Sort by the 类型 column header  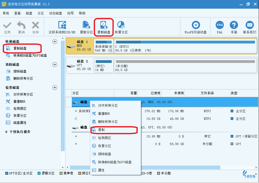pyautogui.click(x=244, y=93)
